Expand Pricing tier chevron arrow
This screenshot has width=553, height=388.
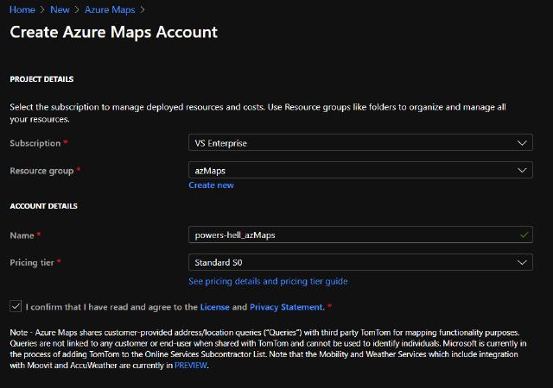coord(522,262)
